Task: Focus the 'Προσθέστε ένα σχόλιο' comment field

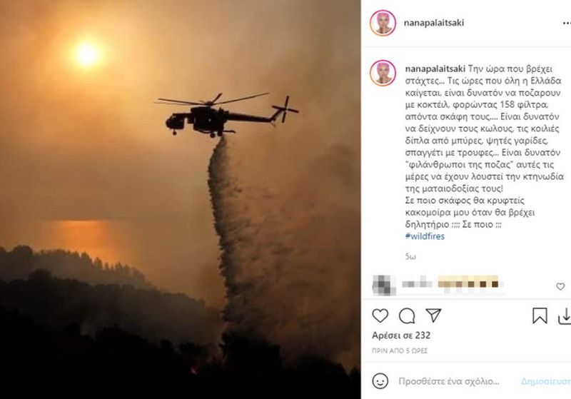Action: 449,381
